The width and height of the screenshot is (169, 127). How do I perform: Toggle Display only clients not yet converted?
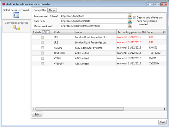coord(135,17)
